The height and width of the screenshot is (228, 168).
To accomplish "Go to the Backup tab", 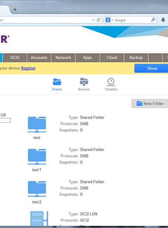I will coord(136,58).
